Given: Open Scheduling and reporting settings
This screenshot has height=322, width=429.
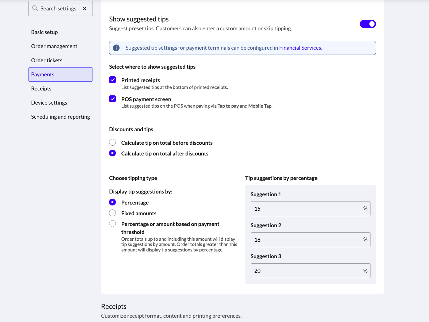Looking at the screenshot, I should tap(60, 117).
